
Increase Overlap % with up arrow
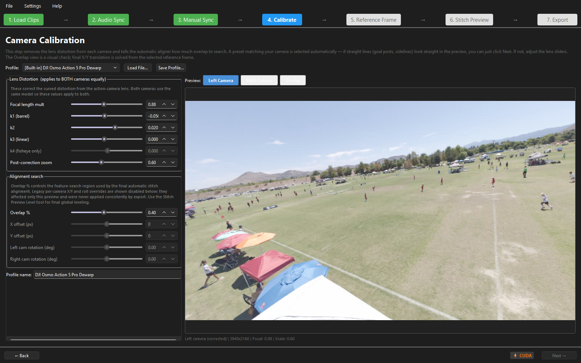pos(164,213)
